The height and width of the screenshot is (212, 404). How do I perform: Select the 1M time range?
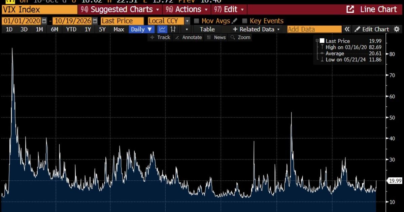tap(39, 29)
